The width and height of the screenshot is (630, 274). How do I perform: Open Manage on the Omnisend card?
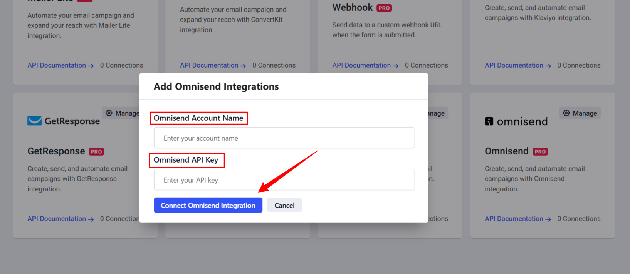pos(580,113)
